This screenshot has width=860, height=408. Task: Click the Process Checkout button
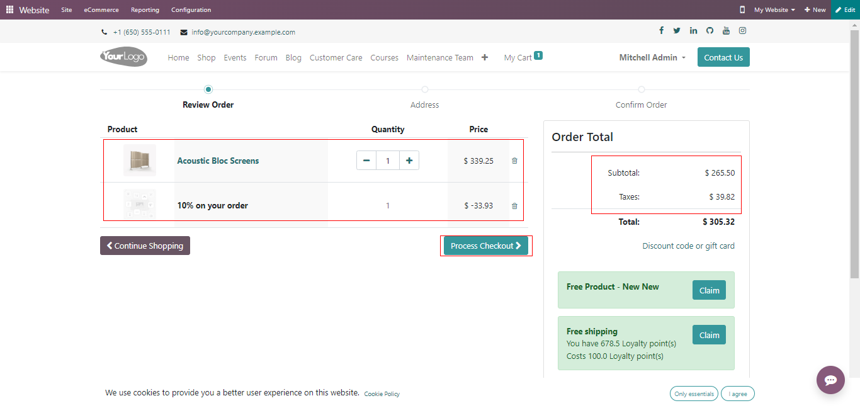[x=485, y=246]
